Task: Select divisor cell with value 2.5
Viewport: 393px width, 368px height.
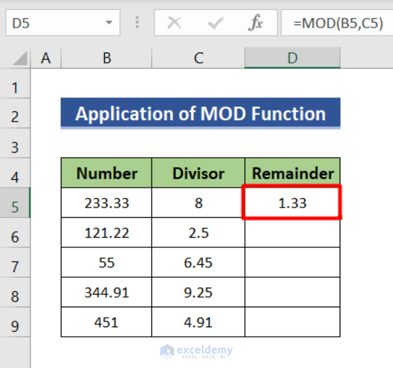Action: (198, 233)
